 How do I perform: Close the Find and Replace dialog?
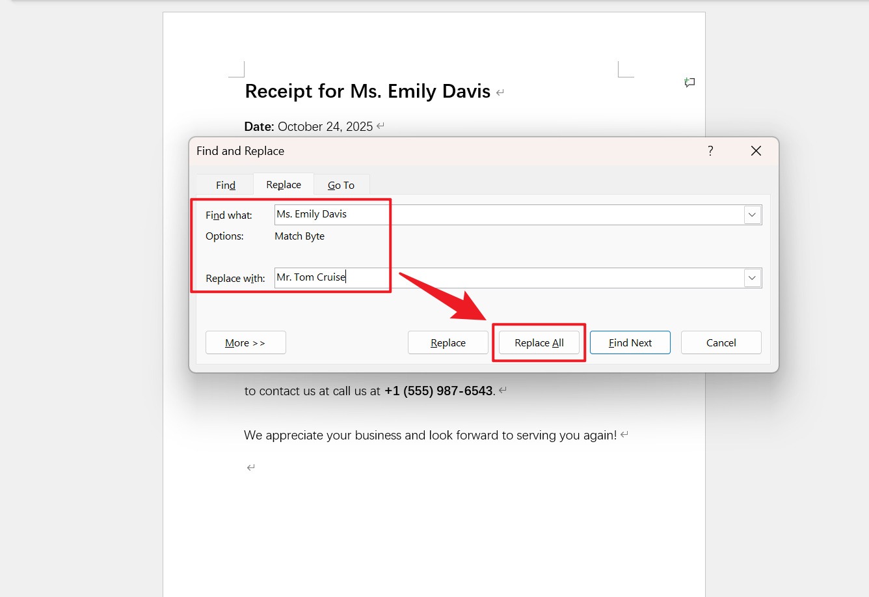point(756,151)
